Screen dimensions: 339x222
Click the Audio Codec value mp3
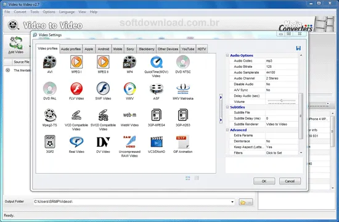282,61
